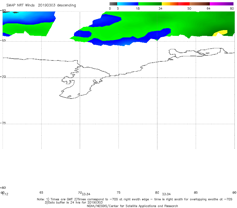Image resolution: width=237 pixels, height=208 pixels.
Task: Click the green 18-34 segment of color bar
Action: (150, 4)
